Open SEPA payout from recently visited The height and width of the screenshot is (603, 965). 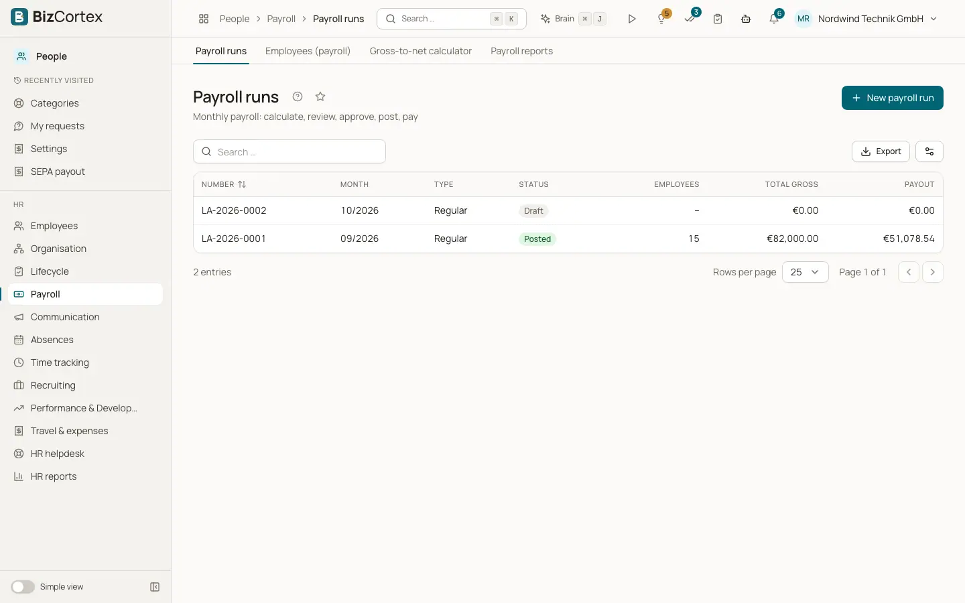click(x=86, y=172)
